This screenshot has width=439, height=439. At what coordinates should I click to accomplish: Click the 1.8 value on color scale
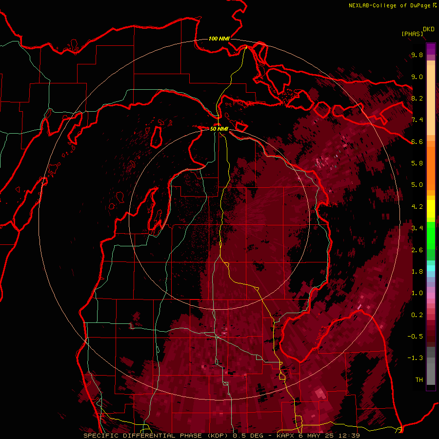417,272
